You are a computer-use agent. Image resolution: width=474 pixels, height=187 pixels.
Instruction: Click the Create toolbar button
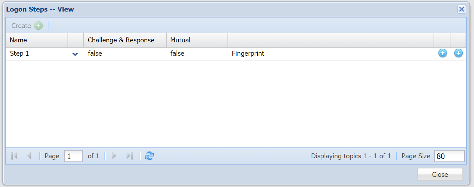(x=21, y=26)
